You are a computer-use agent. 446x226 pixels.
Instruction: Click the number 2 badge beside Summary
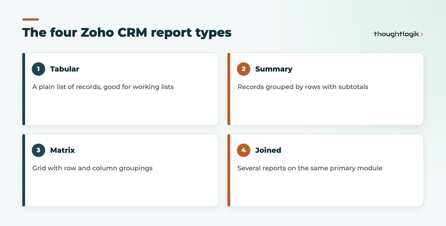pyautogui.click(x=244, y=69)
